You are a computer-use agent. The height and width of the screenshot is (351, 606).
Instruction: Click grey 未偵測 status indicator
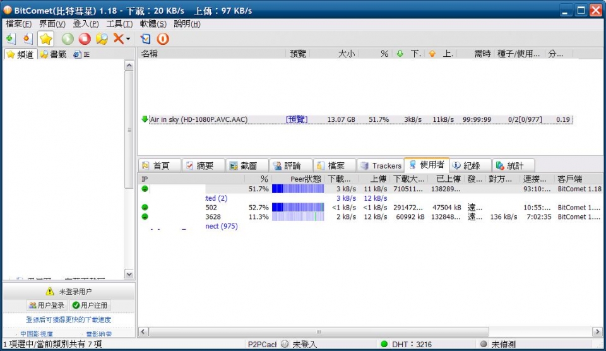[x=484, y=343]
